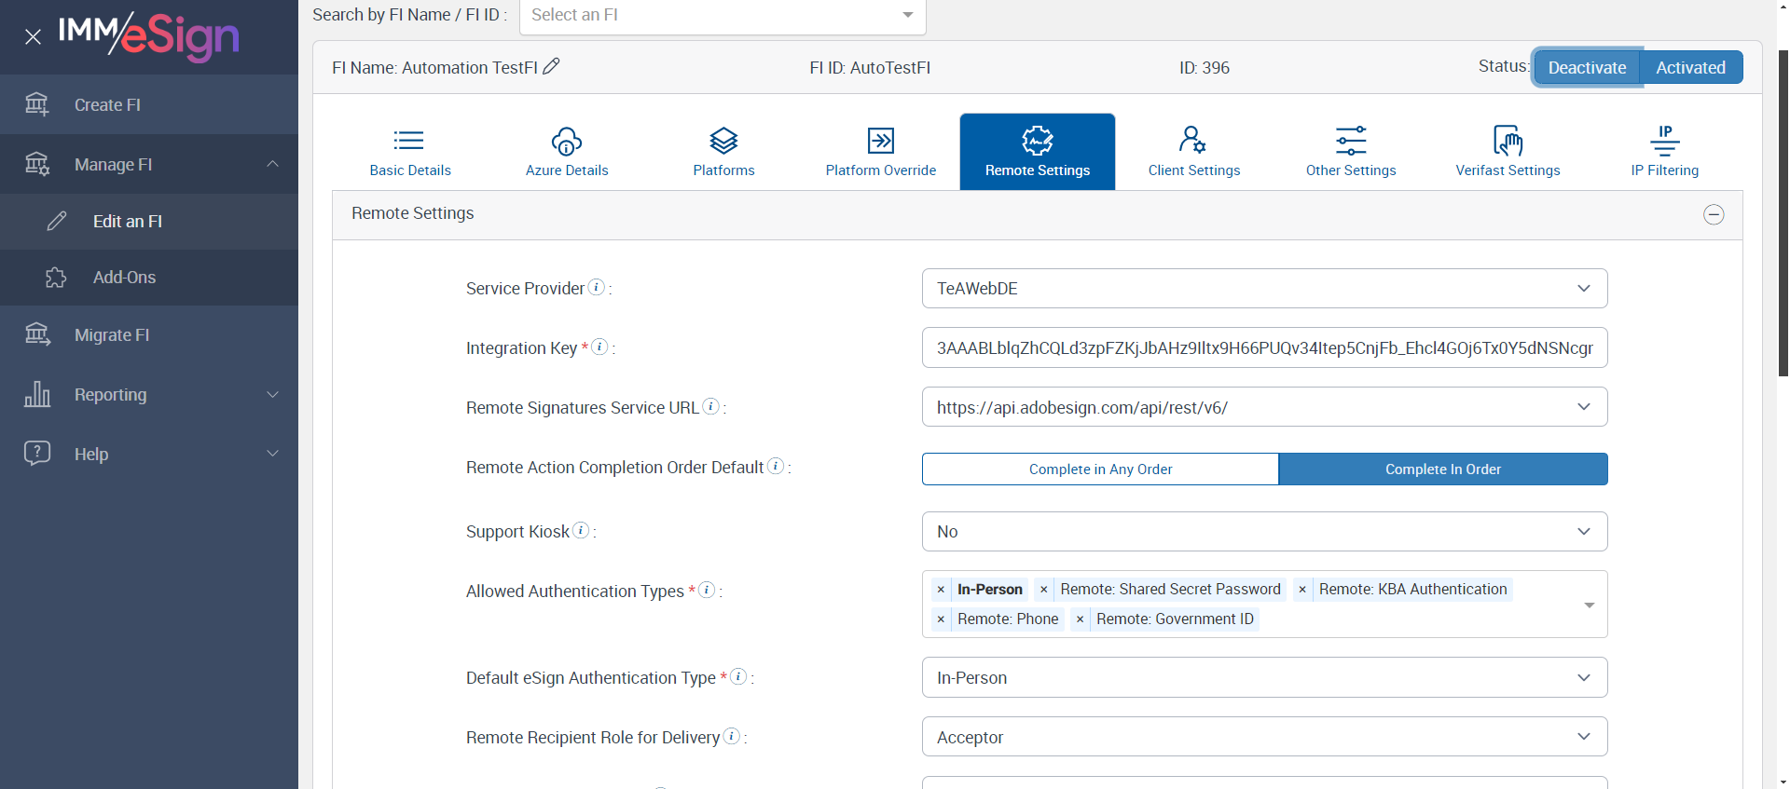
Task: Switch to the Azure Details tab
Action: (x=567, y=152)
